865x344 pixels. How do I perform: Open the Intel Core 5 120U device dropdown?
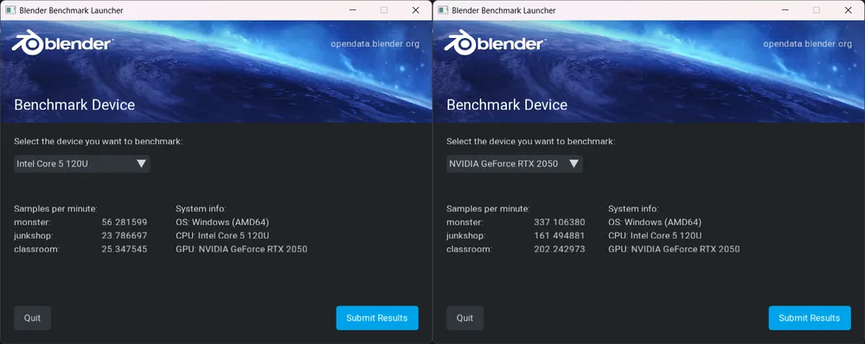[x=81, y=163]
